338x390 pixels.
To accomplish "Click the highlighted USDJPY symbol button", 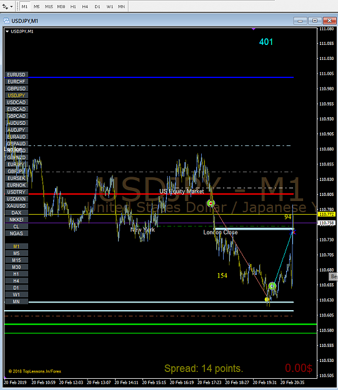I will click(16, 95).
